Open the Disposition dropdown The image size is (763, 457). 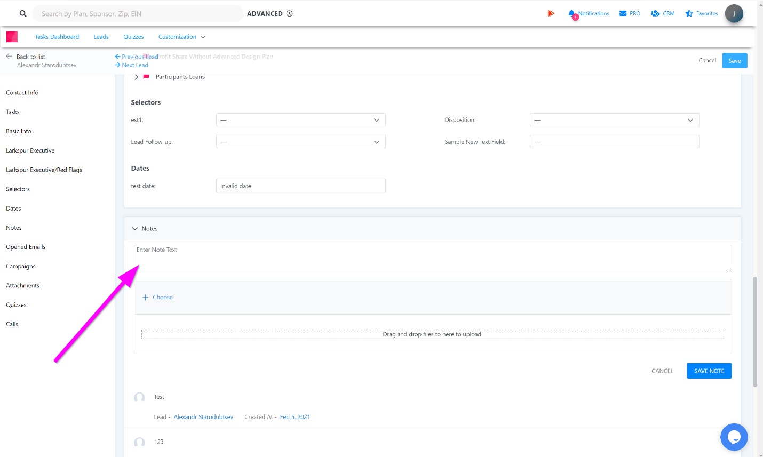[x=614, y=120]
